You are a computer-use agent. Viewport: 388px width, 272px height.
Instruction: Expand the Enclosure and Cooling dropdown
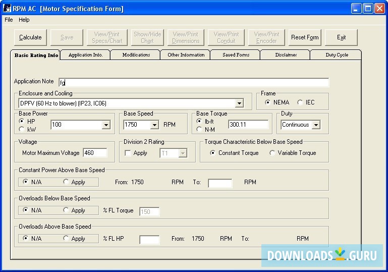pos(239,103)
